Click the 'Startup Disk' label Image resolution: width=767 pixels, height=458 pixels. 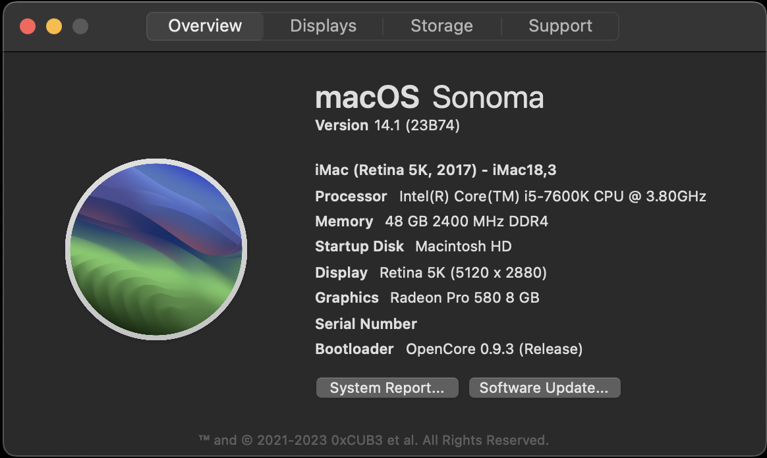[x=360, y=247]
